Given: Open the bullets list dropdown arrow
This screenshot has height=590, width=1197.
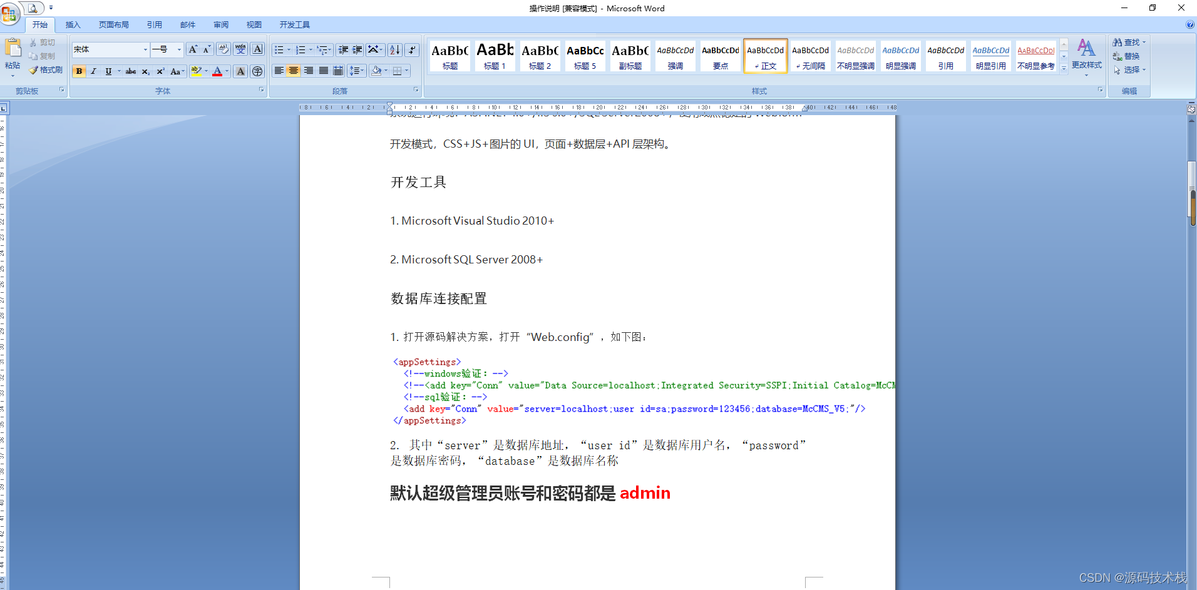Looking at the screenshot, I should pos(289,50).
